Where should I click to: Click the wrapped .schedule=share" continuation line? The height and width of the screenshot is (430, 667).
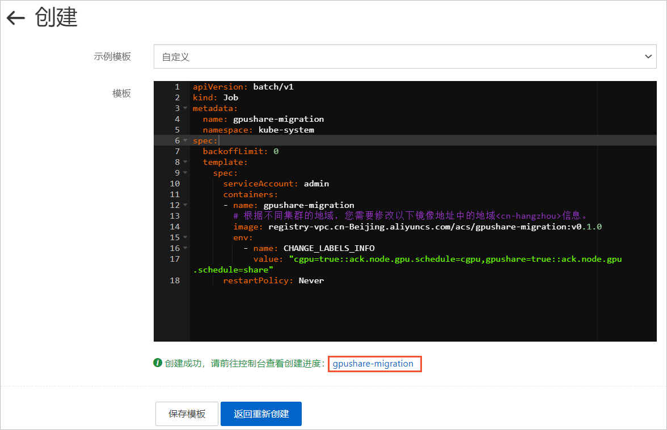tap(233, 270)
